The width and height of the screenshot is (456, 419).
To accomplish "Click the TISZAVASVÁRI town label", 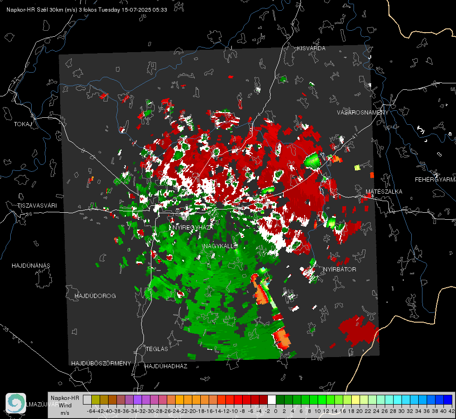I will coord(37,206).
